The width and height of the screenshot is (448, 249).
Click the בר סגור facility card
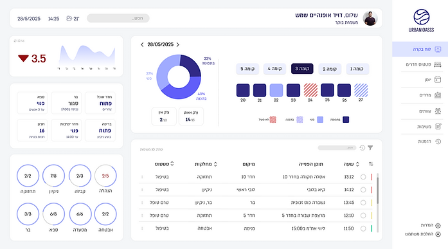click(x=66, y=103)
